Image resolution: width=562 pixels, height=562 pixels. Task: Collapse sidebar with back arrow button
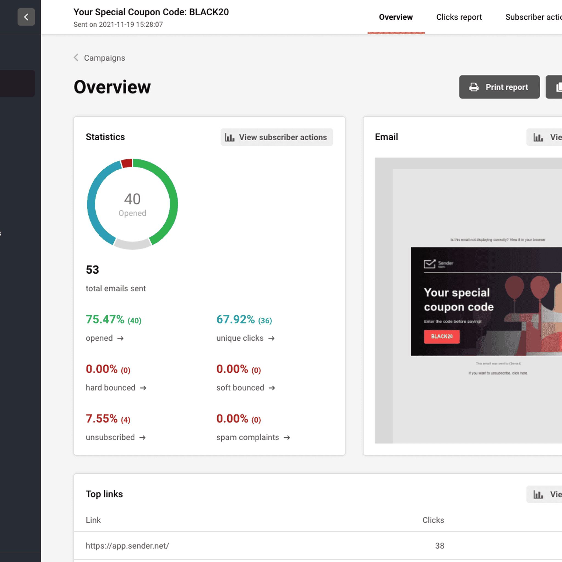pyautogui.click(x=26, y=17)
